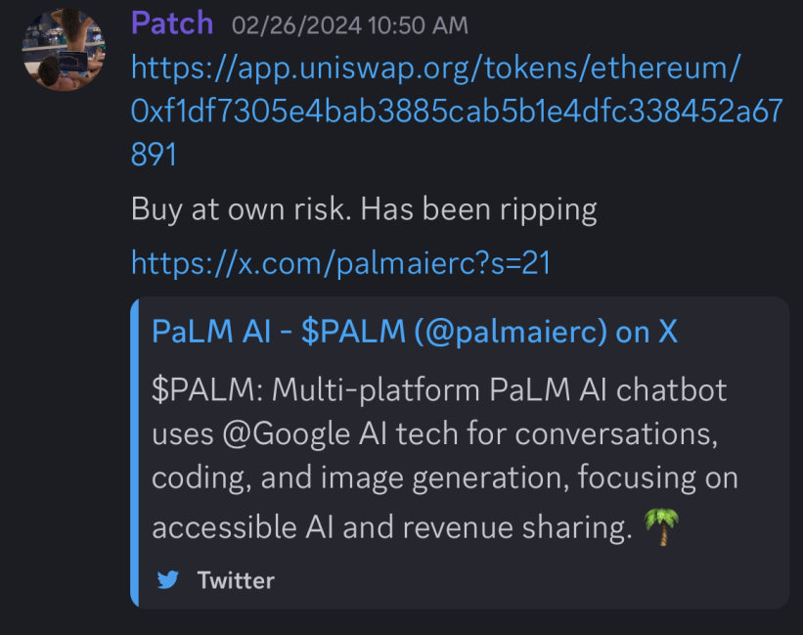Open the app.uniswap.org tokens link

435,68
